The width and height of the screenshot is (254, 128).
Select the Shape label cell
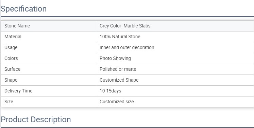(48, 80)
